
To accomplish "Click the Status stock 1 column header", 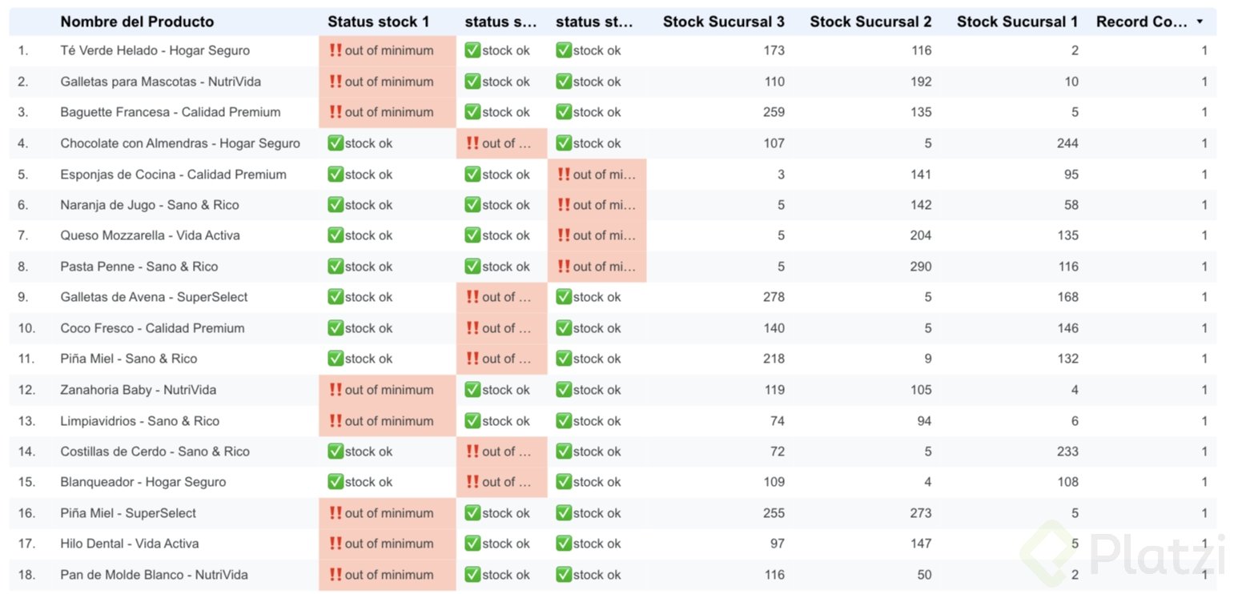I will pos(378,22).
